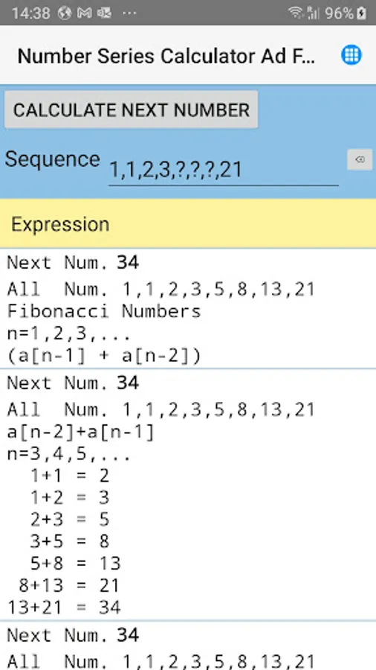Select the yellow Expression bar
This screenshot has height=670, width=376.
pos(188,224)
